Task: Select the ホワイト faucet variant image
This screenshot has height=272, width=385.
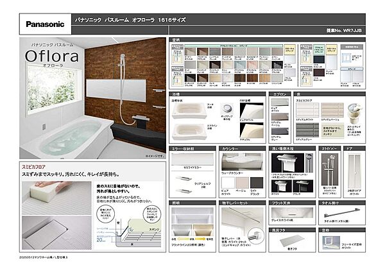Action: (282, 186)
